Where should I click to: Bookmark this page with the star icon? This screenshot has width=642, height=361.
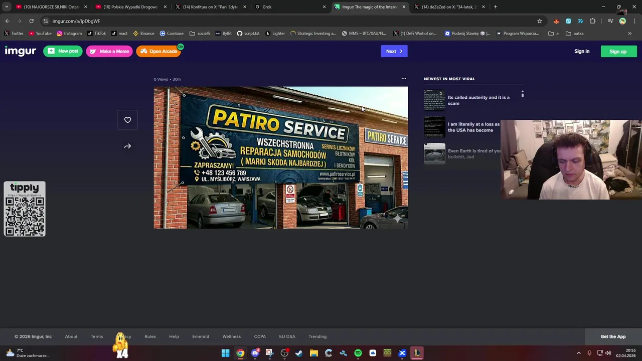tap(540, 21)
